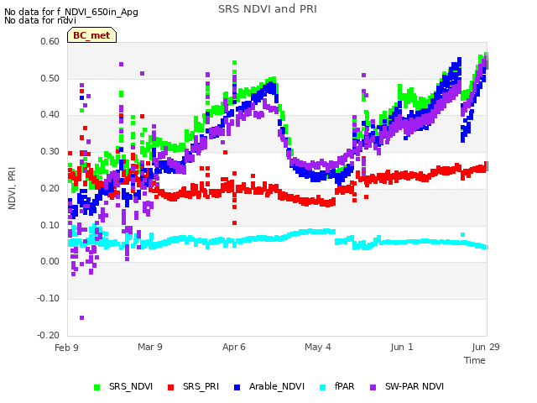Click the chart title SRS NDVI and PRI
Screen dimensions: 537x403
point(268,8)
